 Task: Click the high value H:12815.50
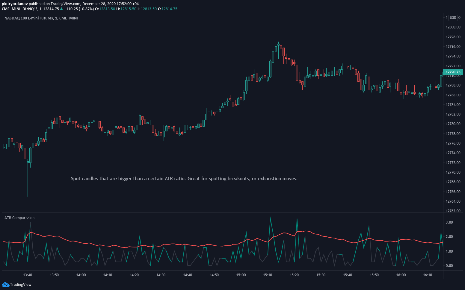click(126, 9)
